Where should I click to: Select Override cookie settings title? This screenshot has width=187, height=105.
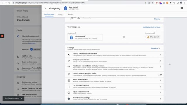[81, 98]
